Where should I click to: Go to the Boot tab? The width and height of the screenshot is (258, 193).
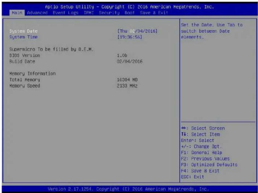click(129, 13)
